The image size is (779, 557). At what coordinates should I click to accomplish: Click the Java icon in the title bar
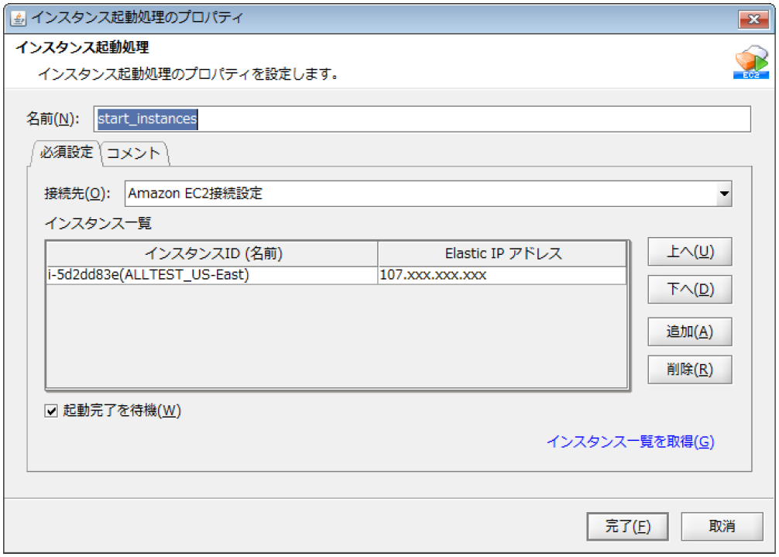17,18
